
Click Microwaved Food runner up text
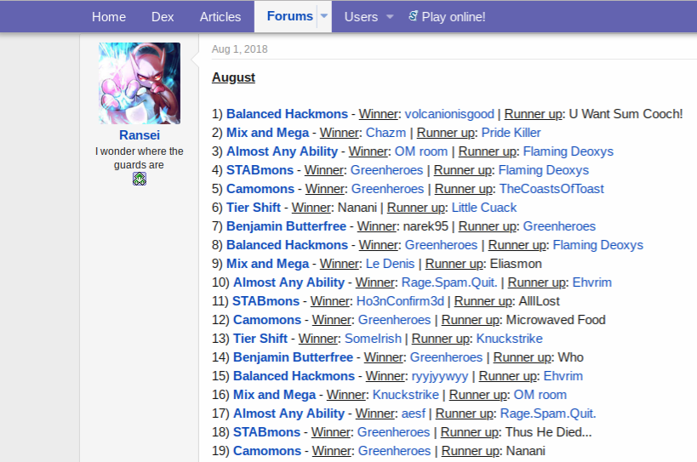[x=556, y=320]
